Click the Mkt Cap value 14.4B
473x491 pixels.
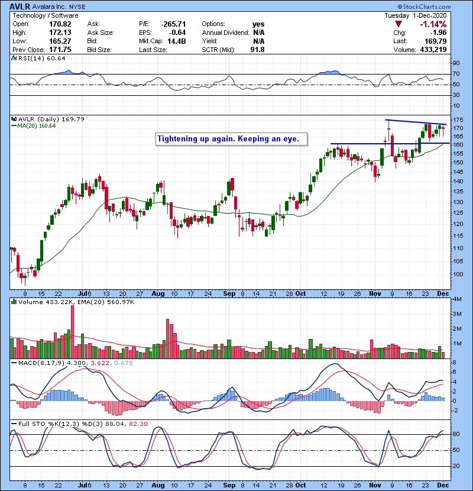click(x=177, y=41)
